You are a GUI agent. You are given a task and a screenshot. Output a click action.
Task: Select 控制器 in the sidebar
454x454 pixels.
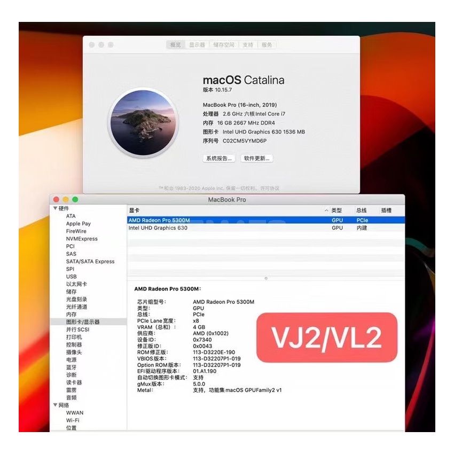74,345
